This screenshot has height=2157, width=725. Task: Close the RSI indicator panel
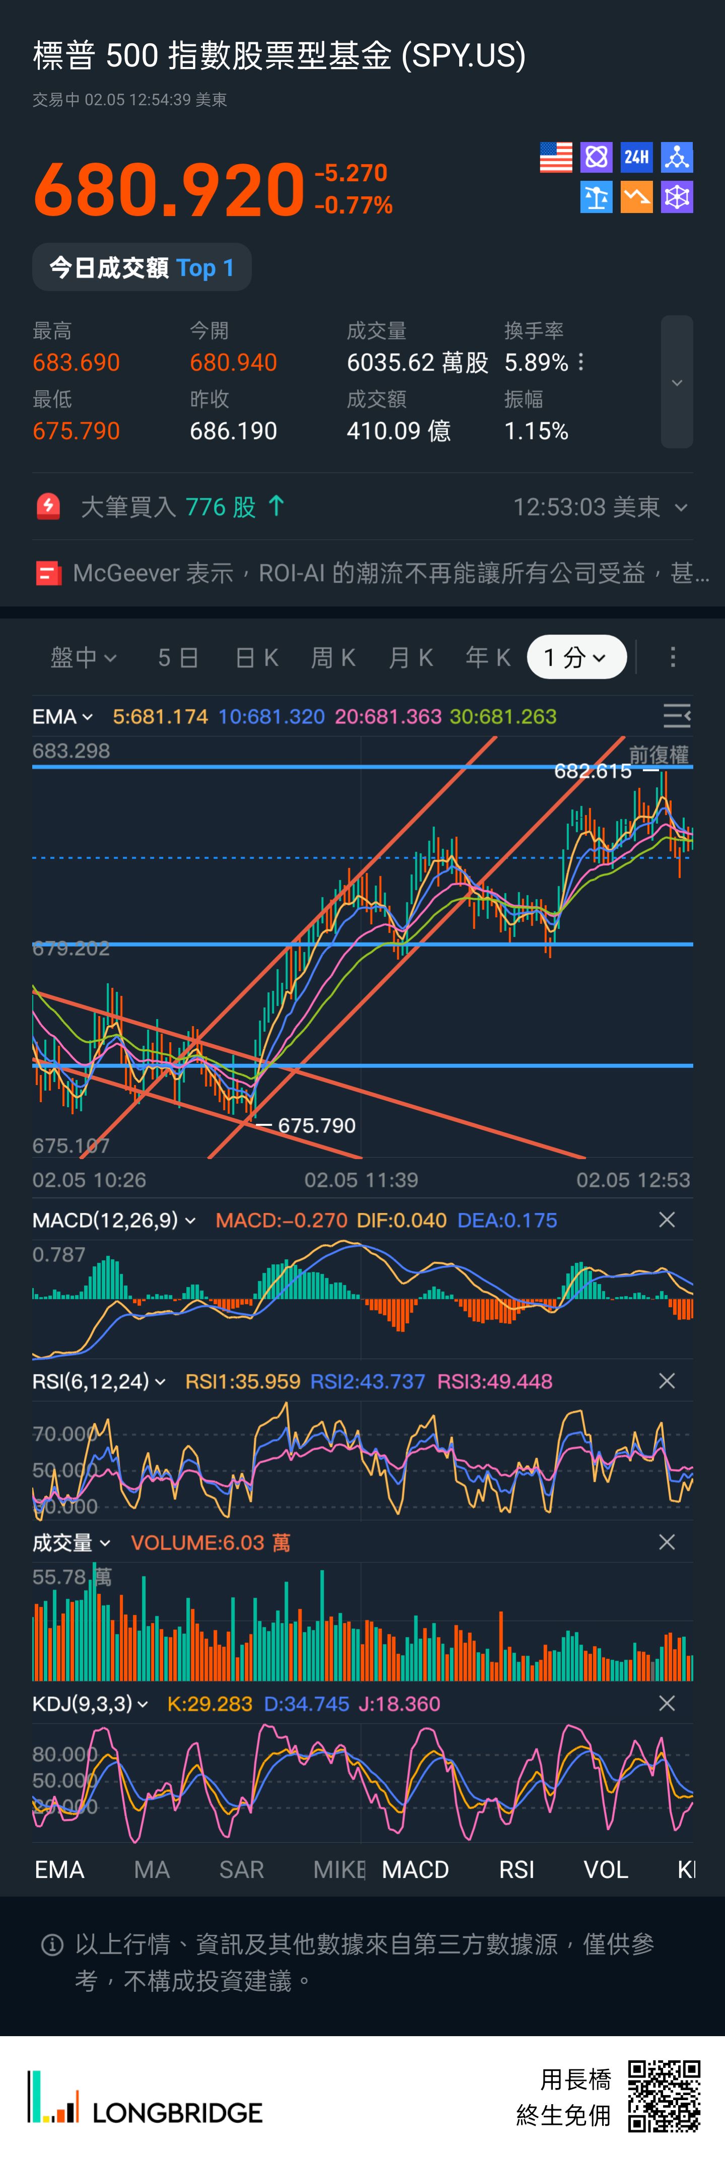[667, 1381]
